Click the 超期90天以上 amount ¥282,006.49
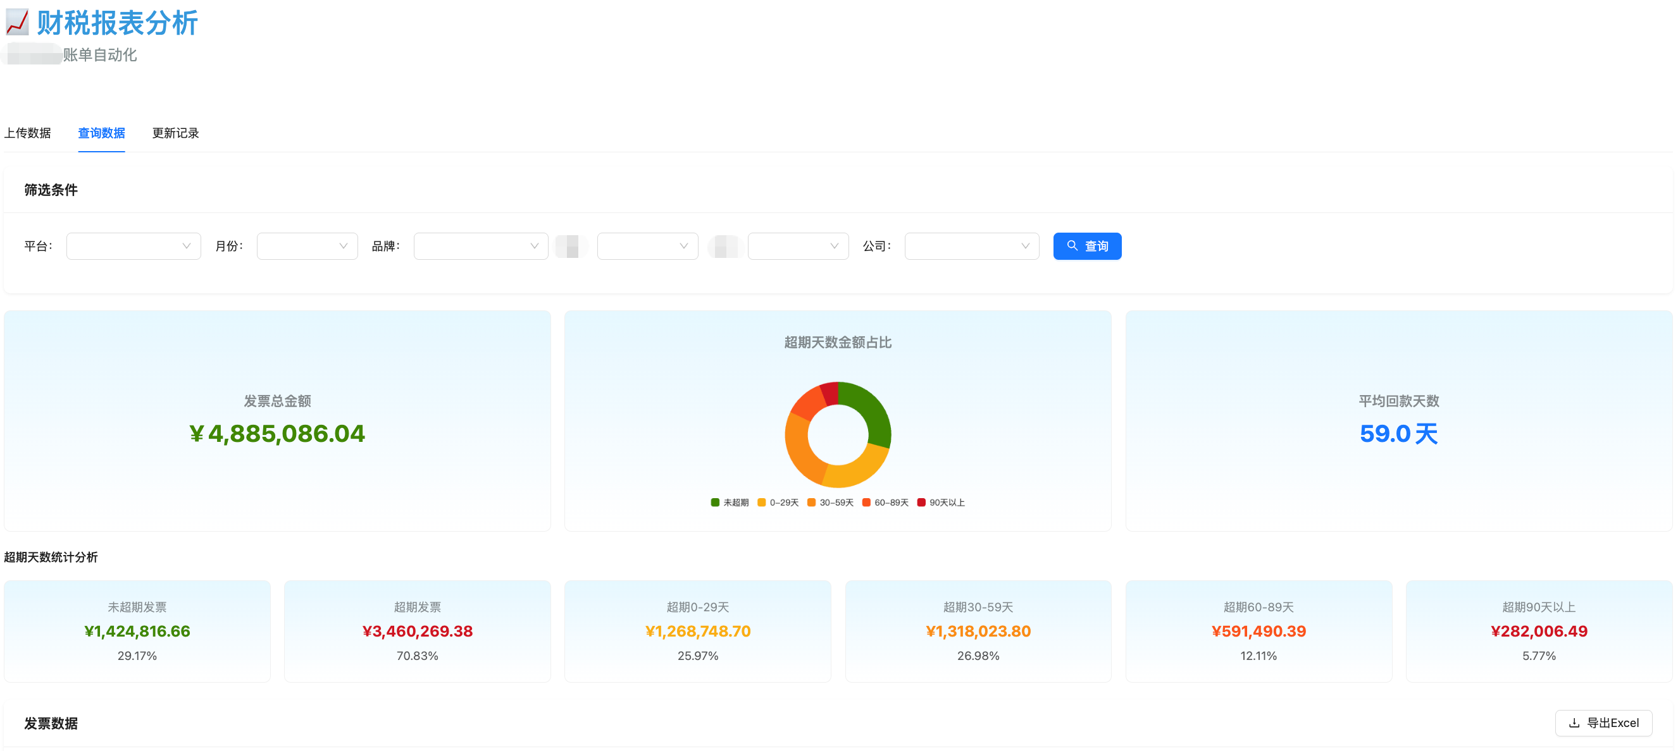 pyautogui.click(x=1539, y=632)
